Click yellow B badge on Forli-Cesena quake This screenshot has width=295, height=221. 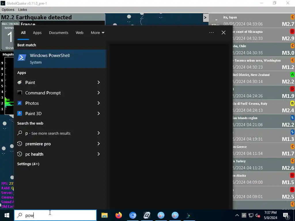point(292,103)
